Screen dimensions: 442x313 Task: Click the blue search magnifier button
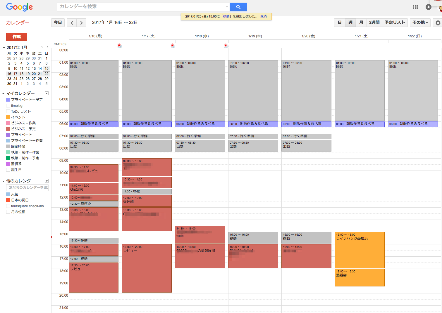[238, 7]
